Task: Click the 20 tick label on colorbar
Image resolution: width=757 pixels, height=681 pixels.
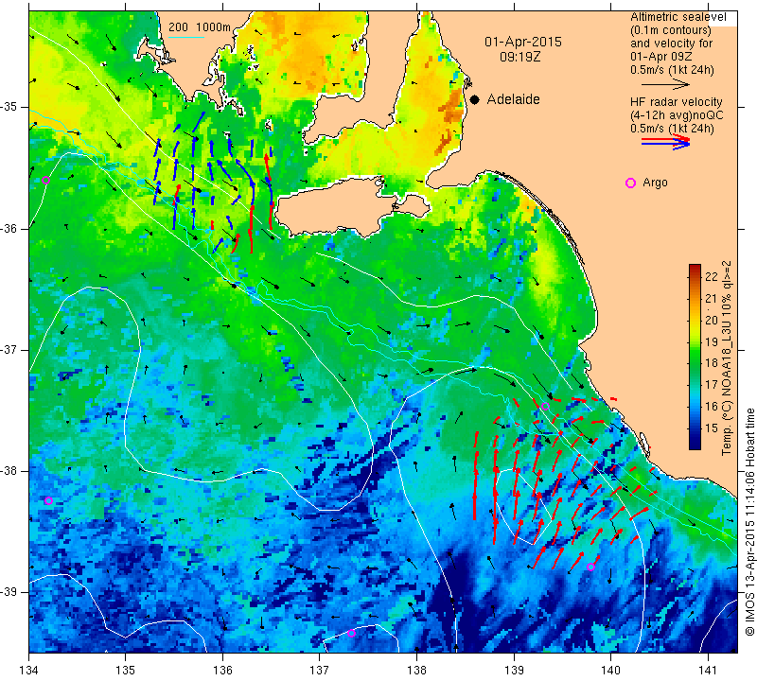Action: (x=712, y=320)
